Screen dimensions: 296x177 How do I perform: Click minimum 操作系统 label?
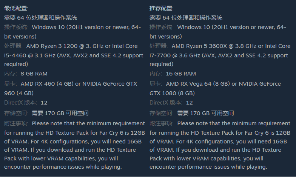click(16, 27)
